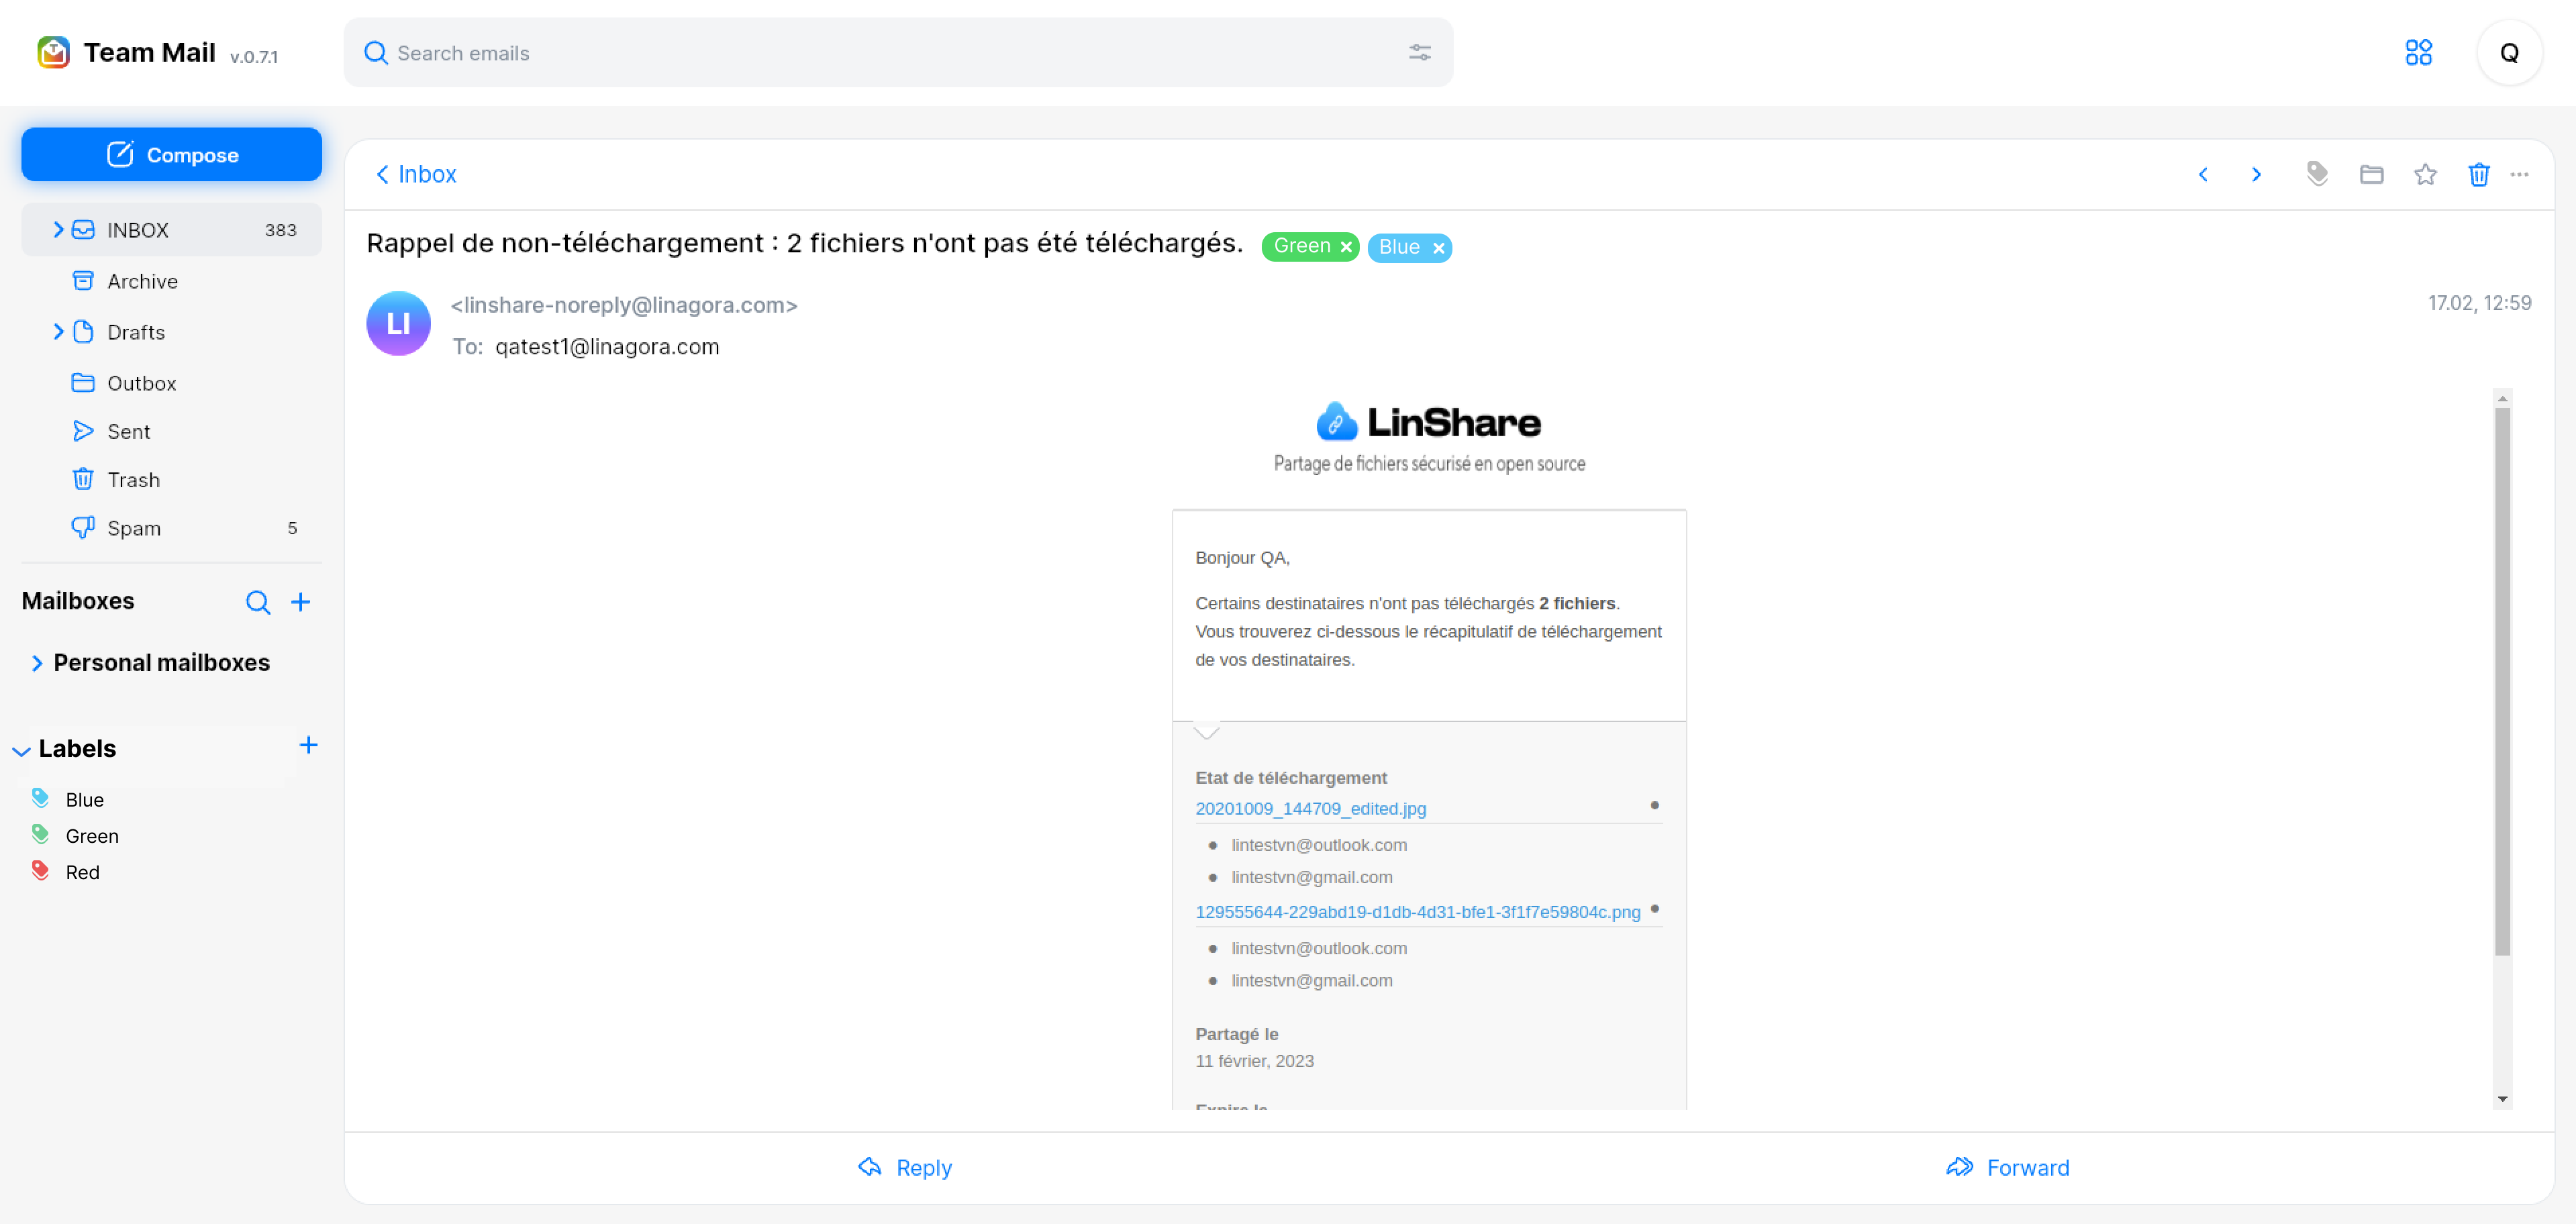The height and width of the screenshot is (1224, 2576).
Task: Collapse the Labels section
Action: (x=21, y=750)
